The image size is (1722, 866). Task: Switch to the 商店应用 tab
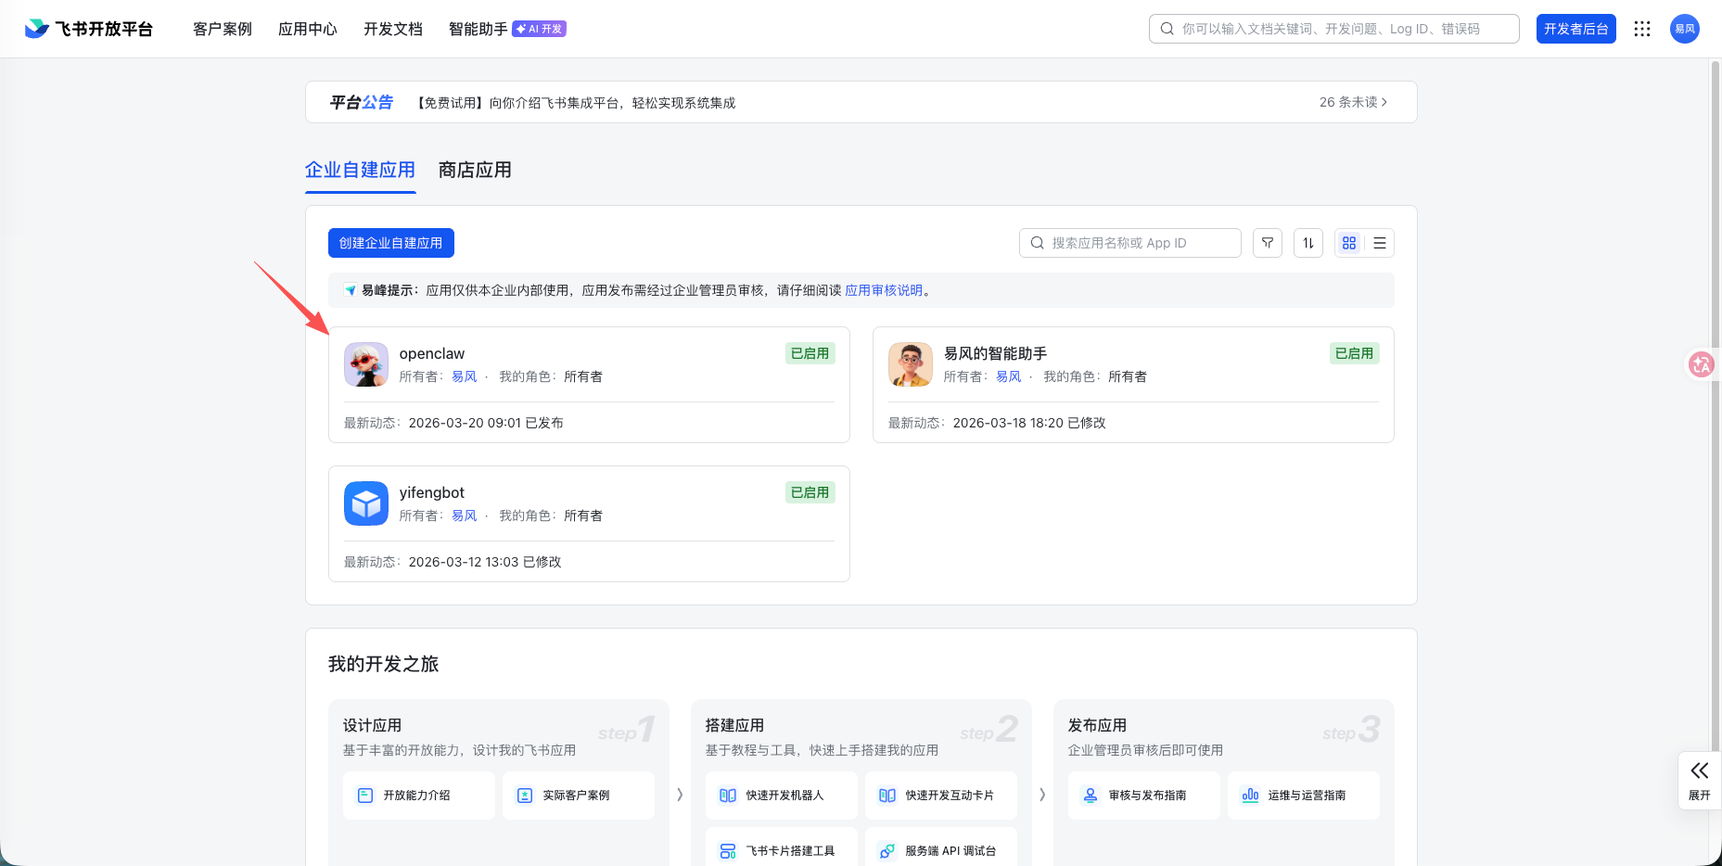coord(474,171)
